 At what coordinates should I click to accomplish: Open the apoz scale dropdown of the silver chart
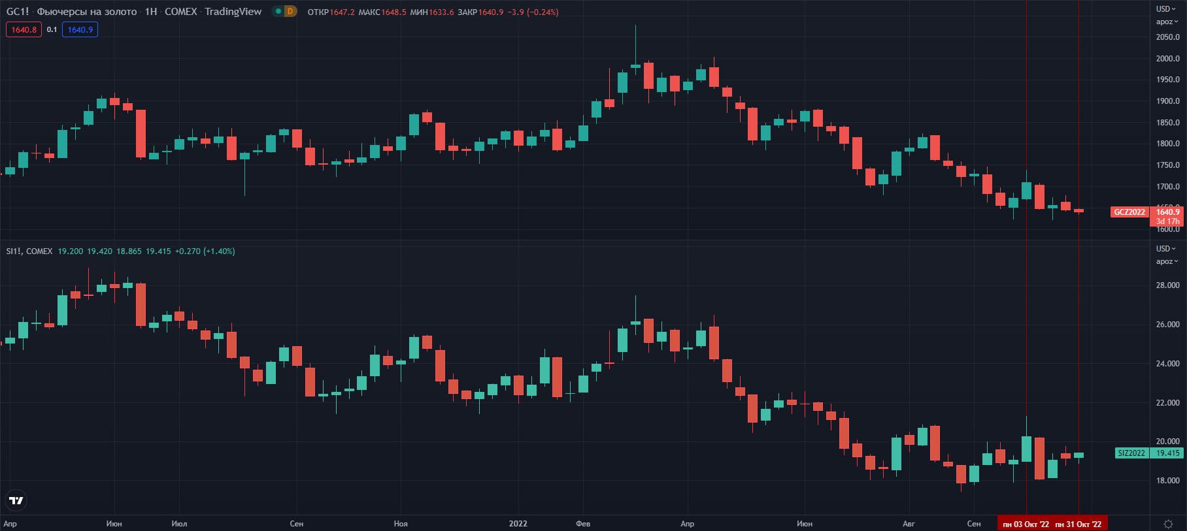(1167, 261)
